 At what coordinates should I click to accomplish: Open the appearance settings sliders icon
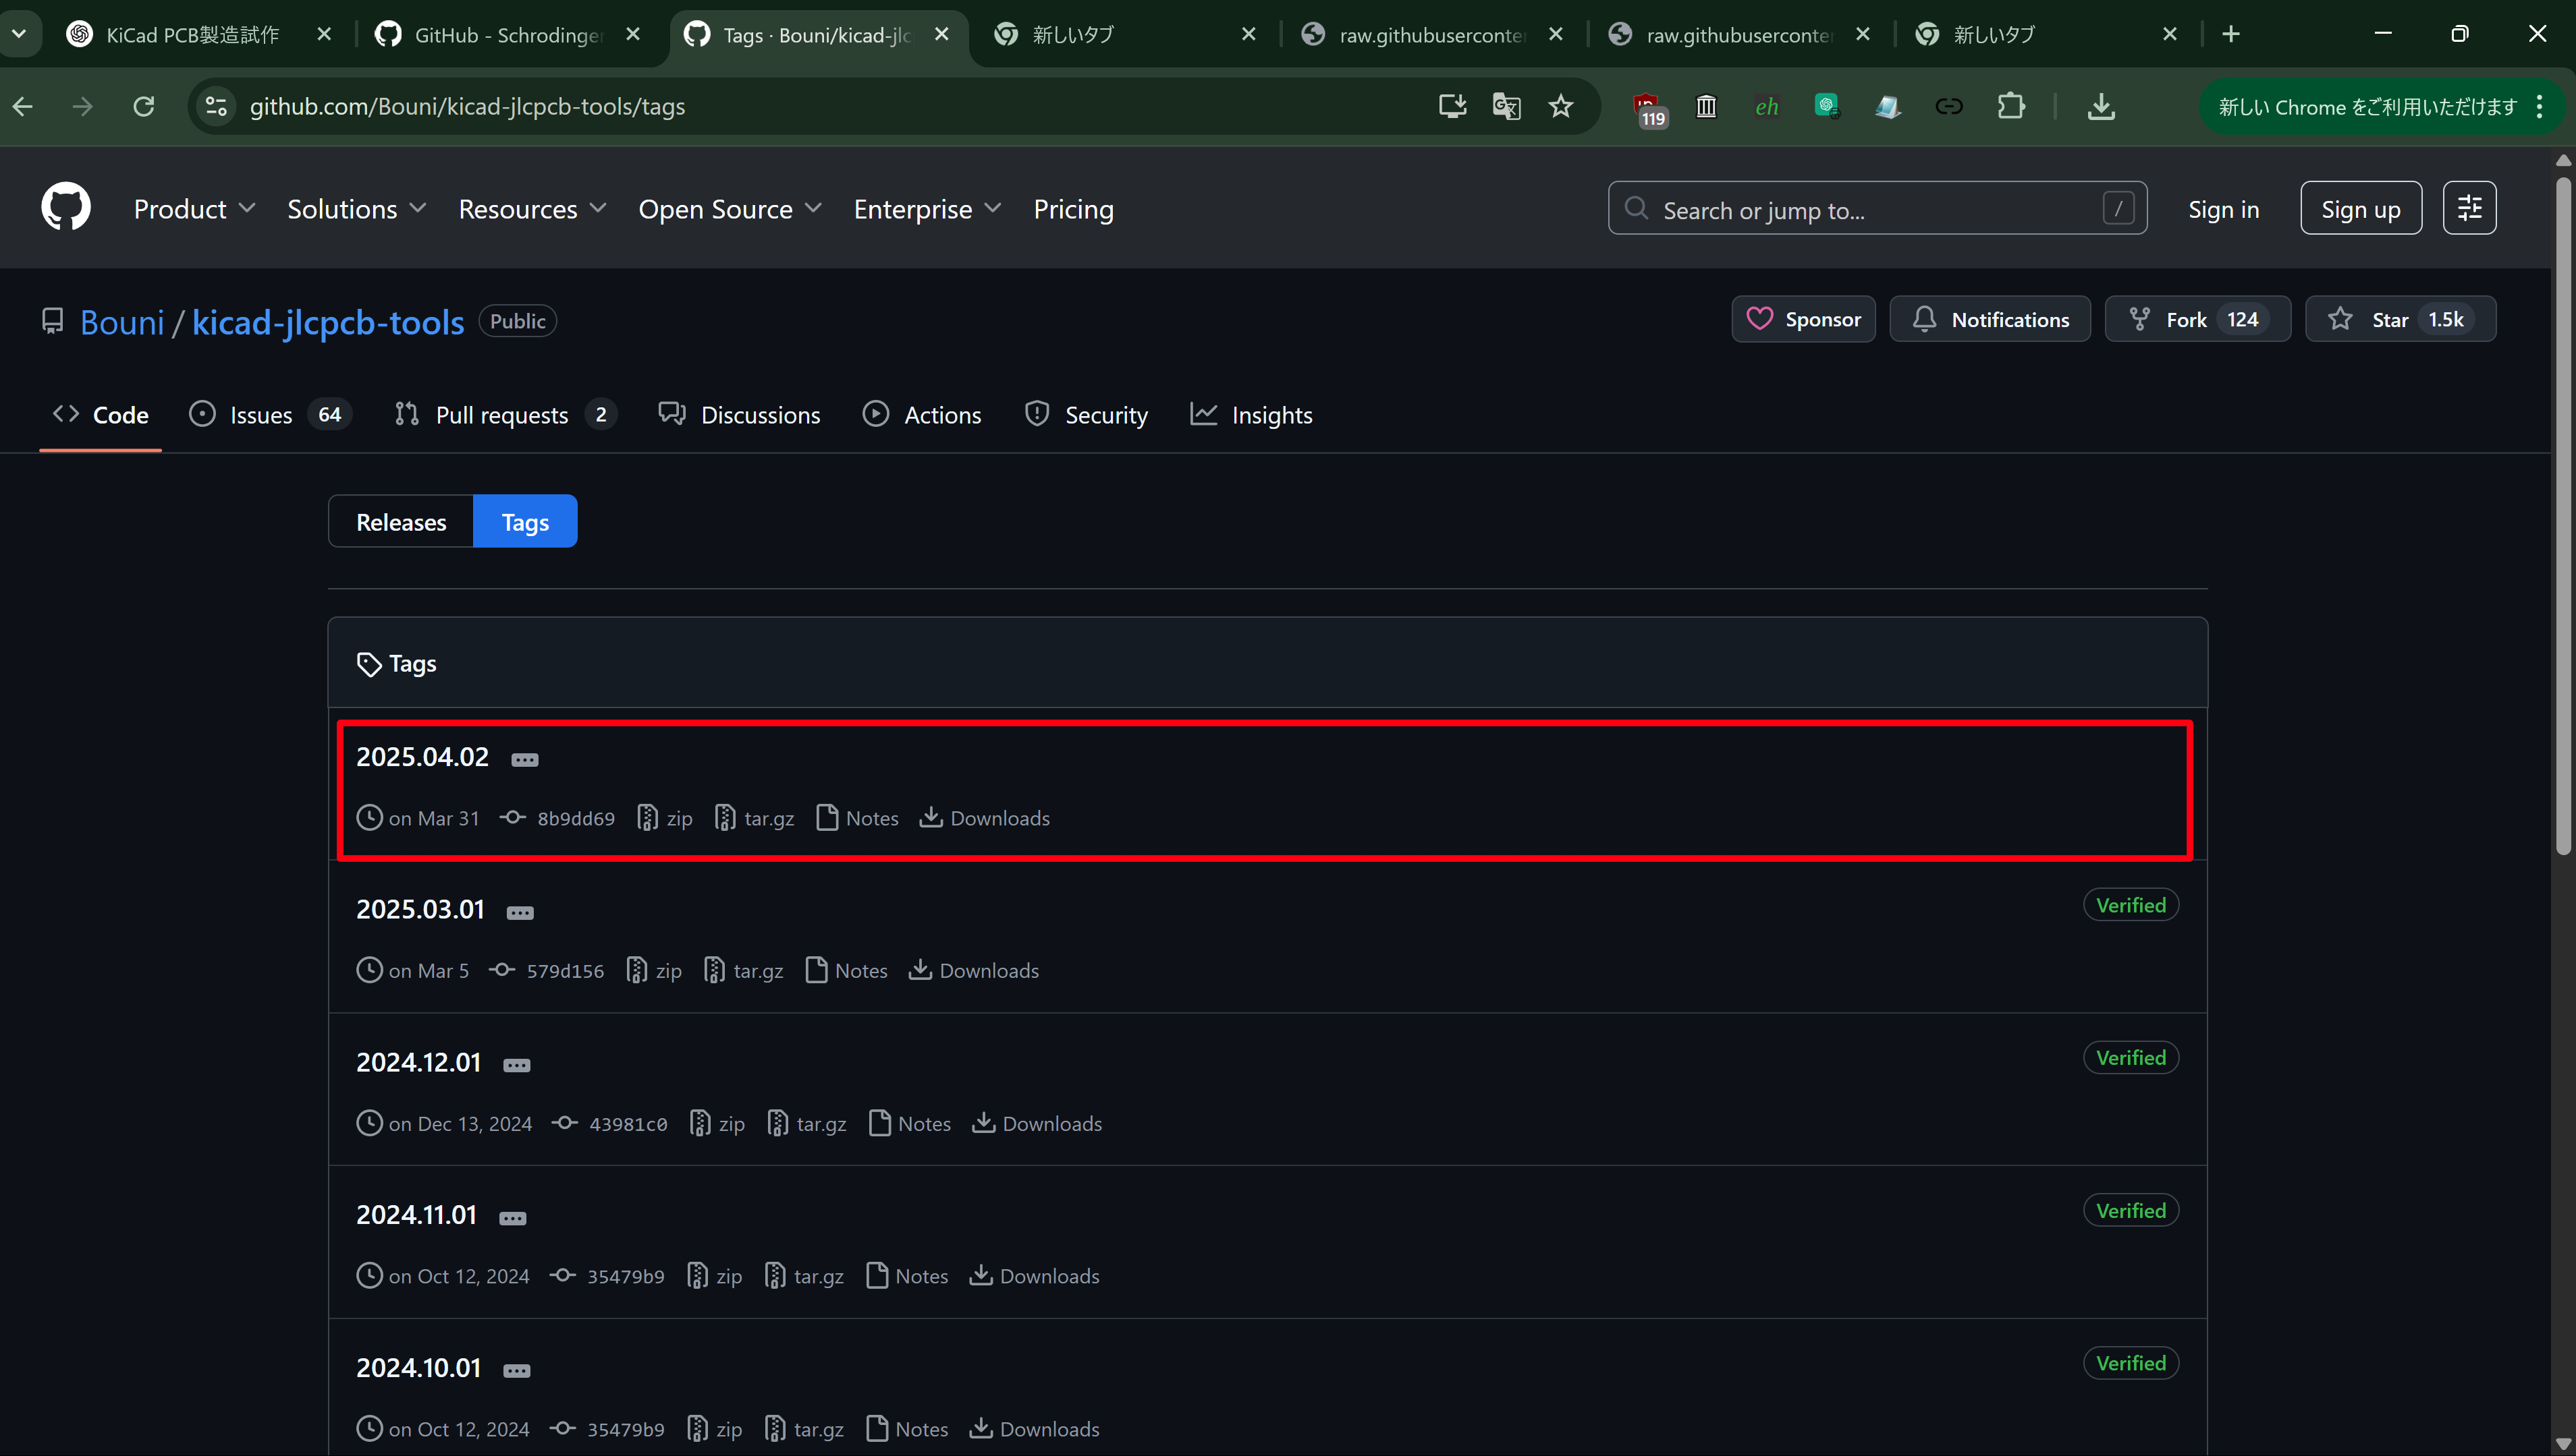click(x=2469, y=208)
